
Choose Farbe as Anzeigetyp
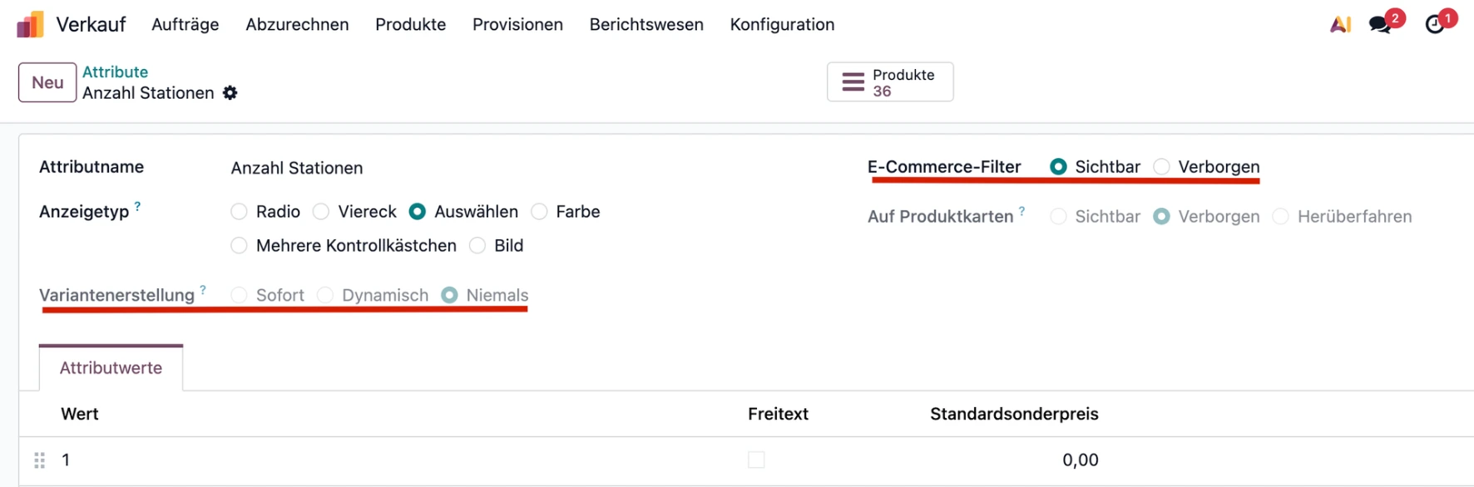(x=539, y=211)
